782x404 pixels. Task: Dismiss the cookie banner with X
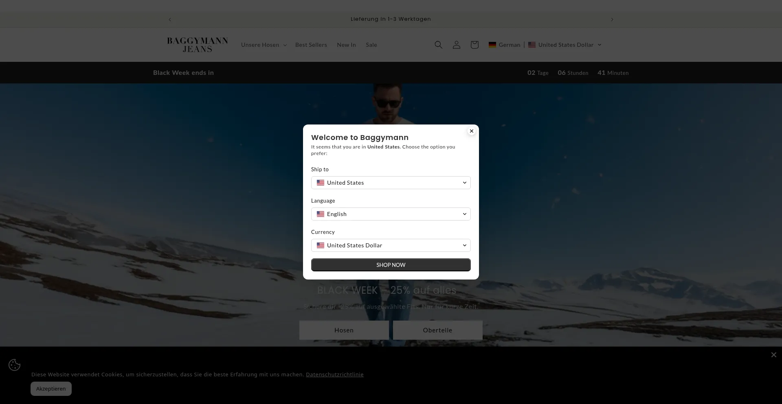tap(773, 355)
